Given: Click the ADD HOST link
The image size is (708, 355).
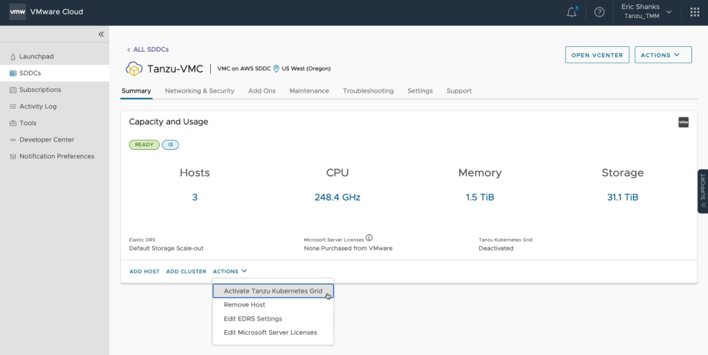Looking at the screenshot, I should click(145, 271).
